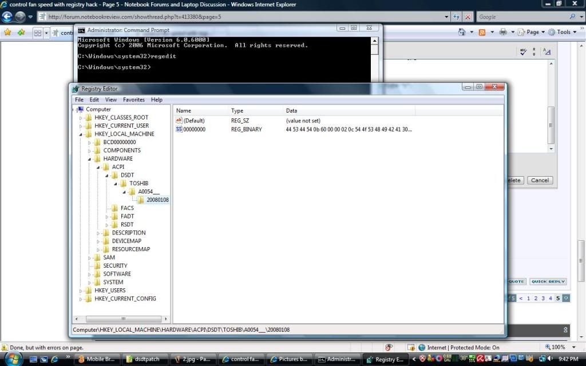Launch Internet Explorer from quick launch

click(54, 359)
